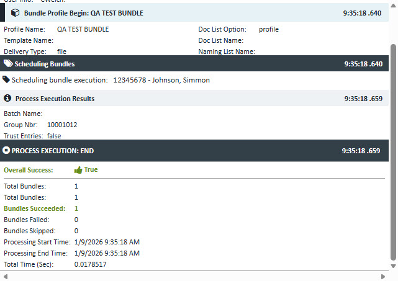398x281 pixels.
Task: Click the tag icon in Scheduling Bundles header
Action: click(x=7, y=63)
